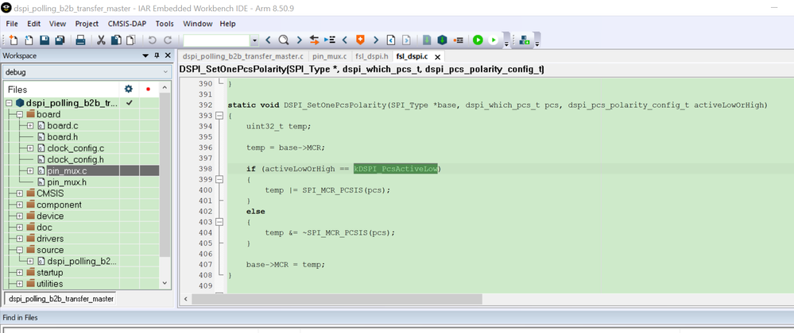Image resolution: width=794 pixels, height=333 pixels.
Task: Fold the else block at line 403
Action: tap(219, 222)
